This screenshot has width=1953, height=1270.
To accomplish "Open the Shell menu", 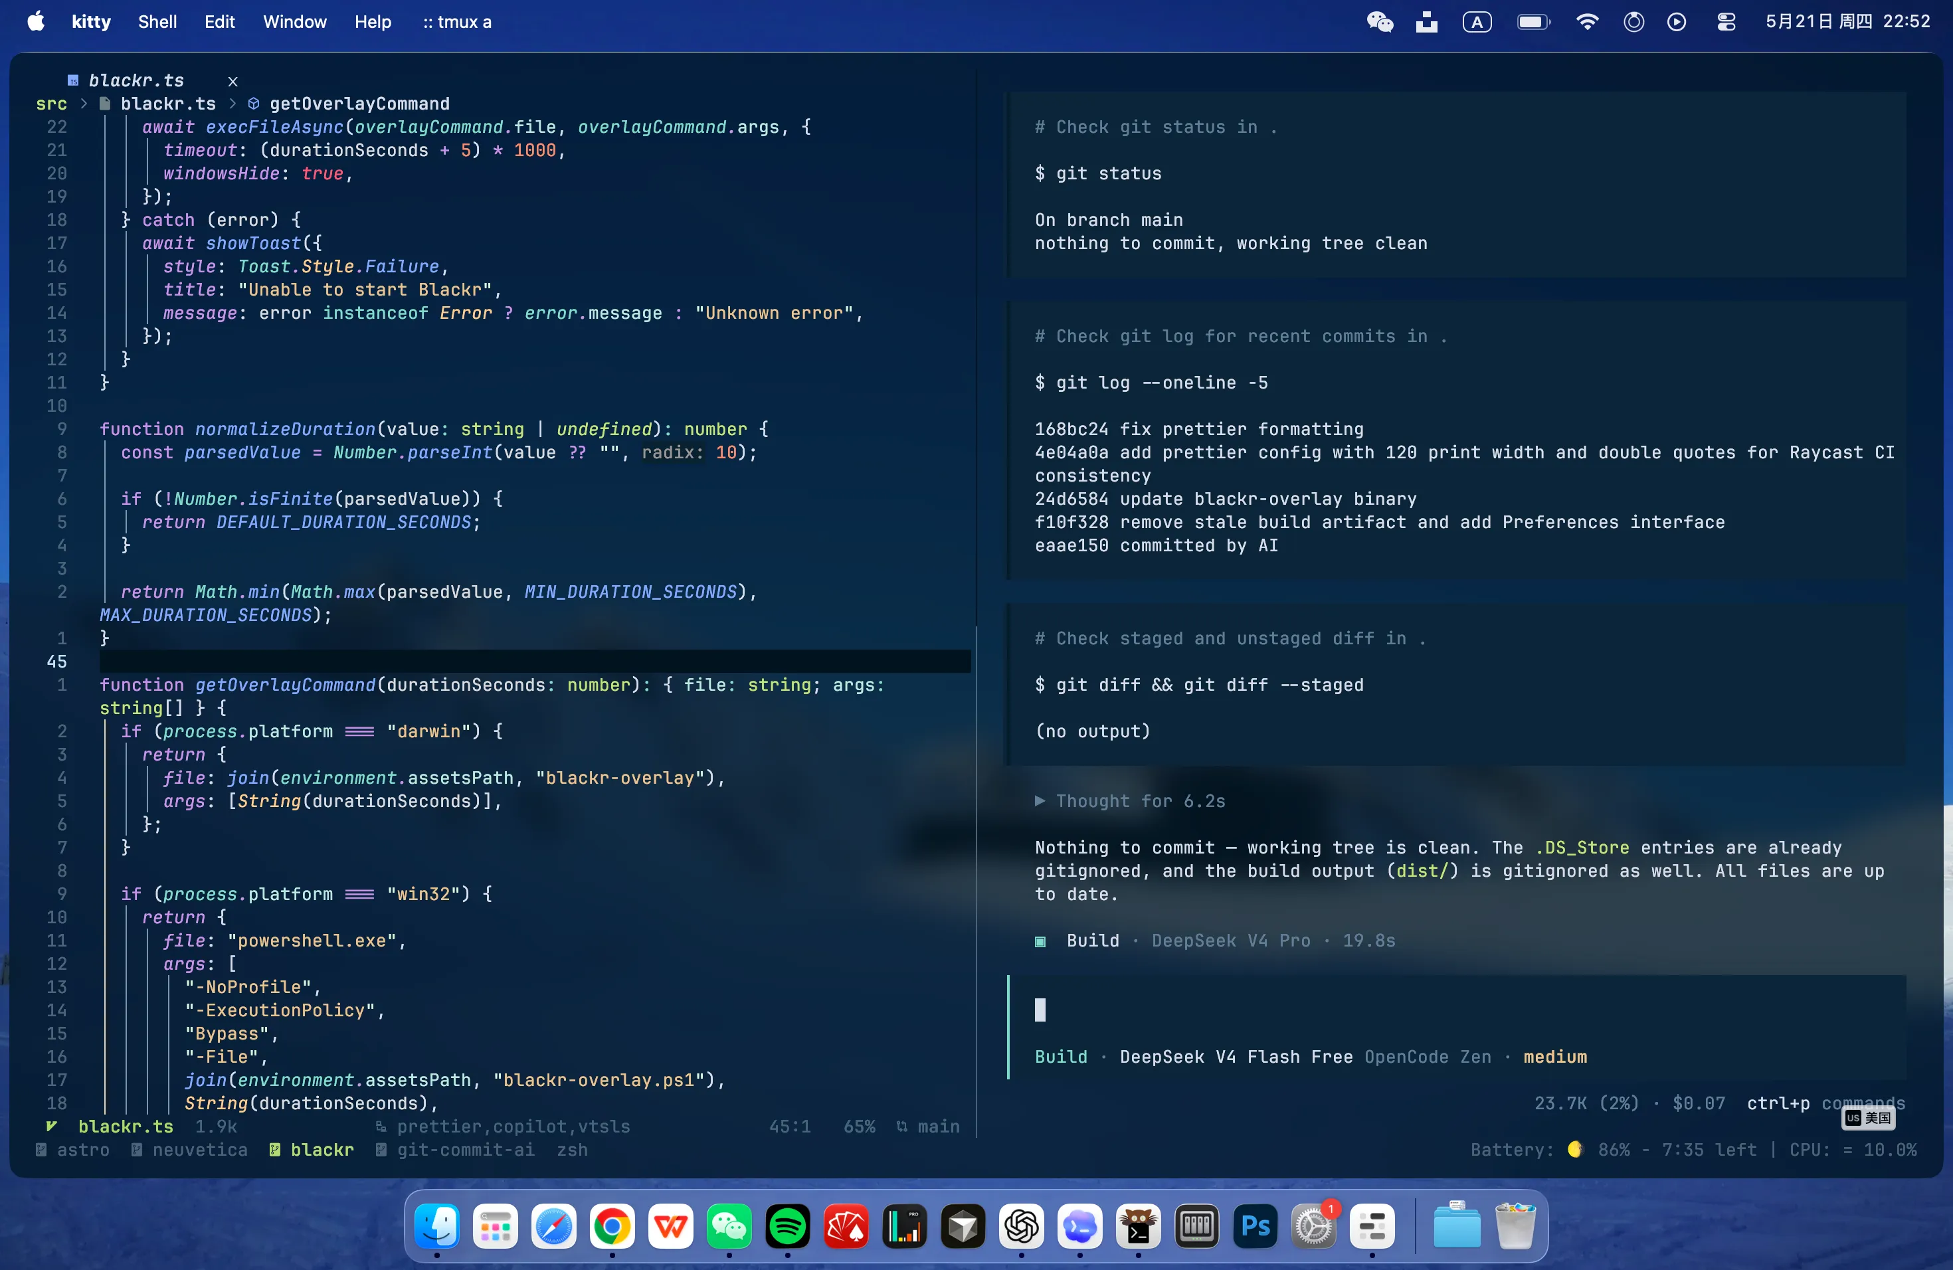I will coord(157,22).
